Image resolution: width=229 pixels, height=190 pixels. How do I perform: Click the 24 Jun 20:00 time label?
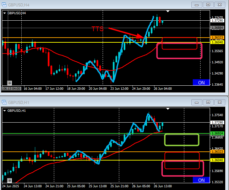click(x=141, y=89)
